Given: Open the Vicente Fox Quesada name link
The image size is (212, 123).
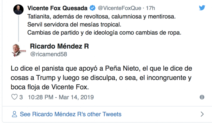Looking at the screenshot, I should (58, 8).
